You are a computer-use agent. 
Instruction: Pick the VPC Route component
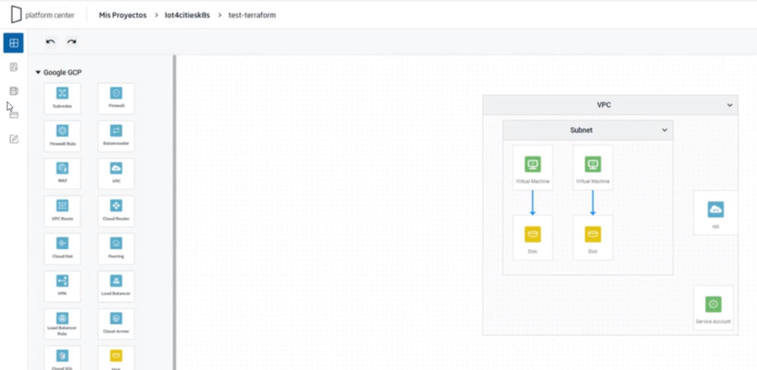pyautogui.click(x=62, y=211)
